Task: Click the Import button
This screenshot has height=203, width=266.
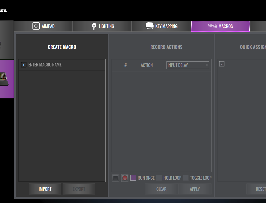Action: click(x=45, y=189)
